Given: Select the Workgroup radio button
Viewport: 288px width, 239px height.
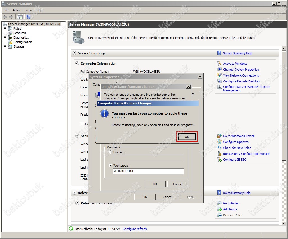Looking at the screenshot, I should point(110,166).
